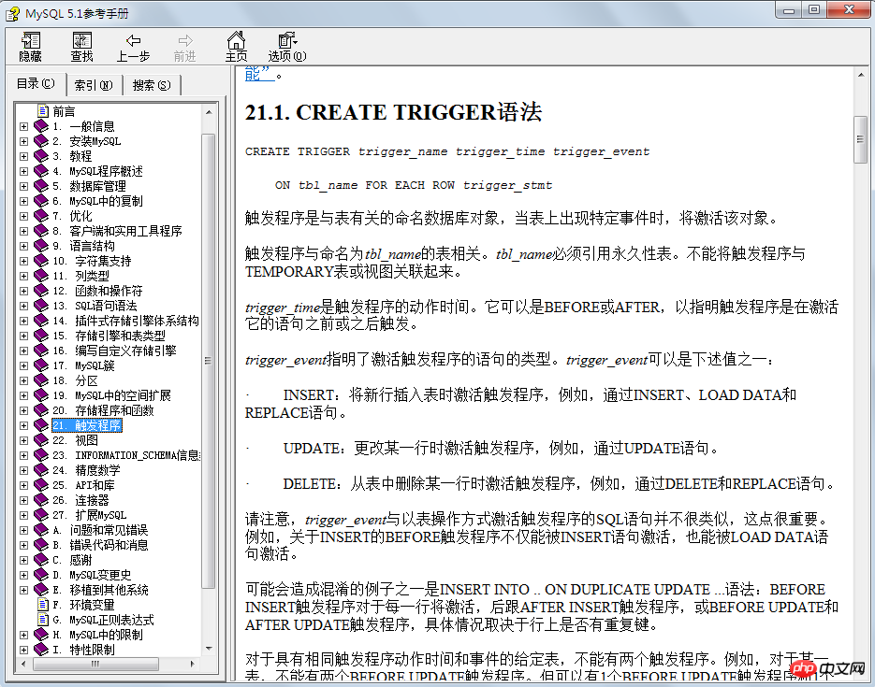Click the book icon next to 特性限制
The height and width of the screenshot is (687, 875).
[x=41, y=650]
